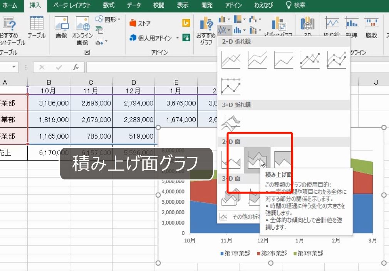Open the screenshot camera dropdown
The width and height of the screenshot is (389, 271).
[101, 42]
